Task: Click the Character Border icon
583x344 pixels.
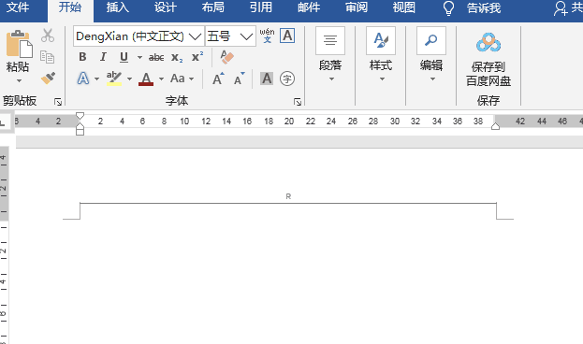Action: [287, 36]
